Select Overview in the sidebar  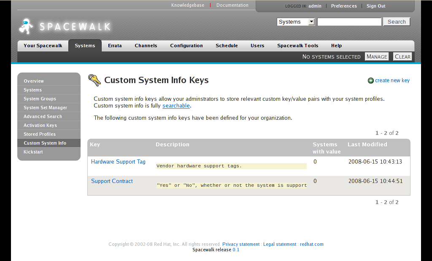(49, 81)
